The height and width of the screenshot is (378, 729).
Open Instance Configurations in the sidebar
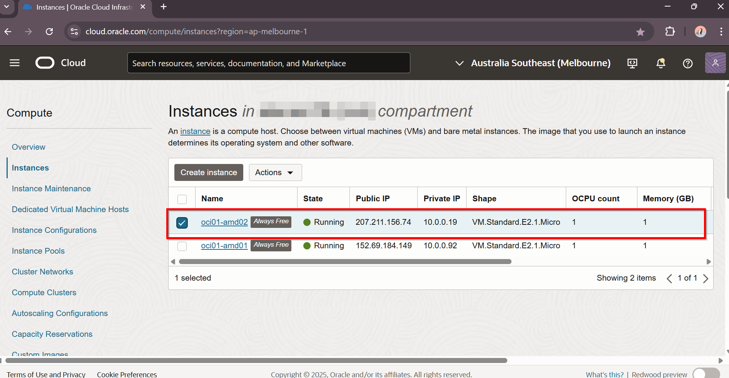click(54, 230)
